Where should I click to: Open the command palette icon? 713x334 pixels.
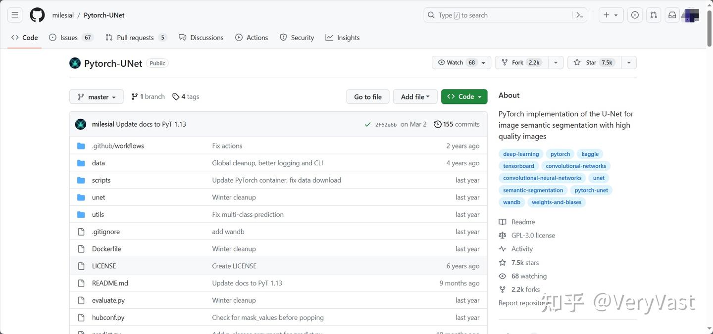click(x=579, y=15)
